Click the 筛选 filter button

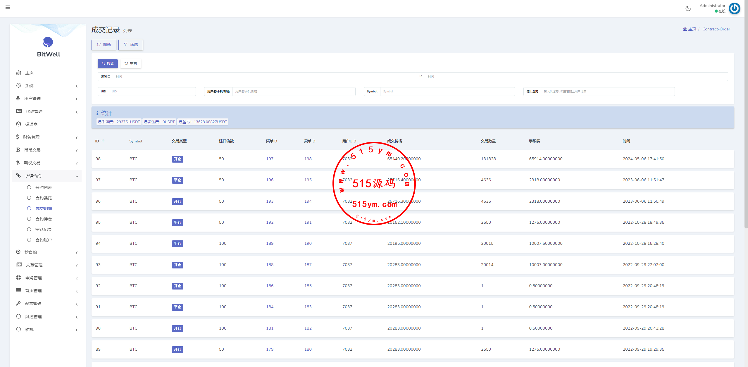pyautogui.click(x=131, y=45)
